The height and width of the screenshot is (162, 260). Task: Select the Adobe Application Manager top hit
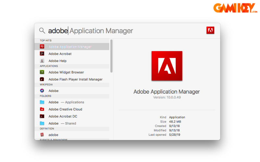click(x=72, y=47)
